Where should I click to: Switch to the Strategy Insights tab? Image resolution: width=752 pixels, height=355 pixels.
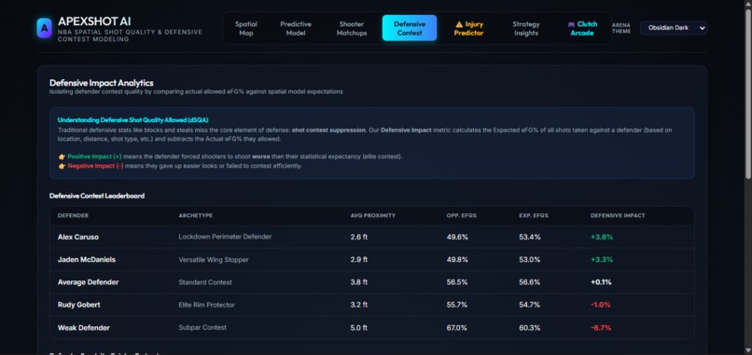(x=526, y=28)
